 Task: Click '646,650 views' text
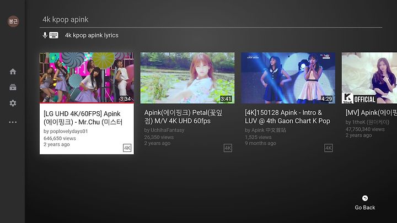point(60,138)
